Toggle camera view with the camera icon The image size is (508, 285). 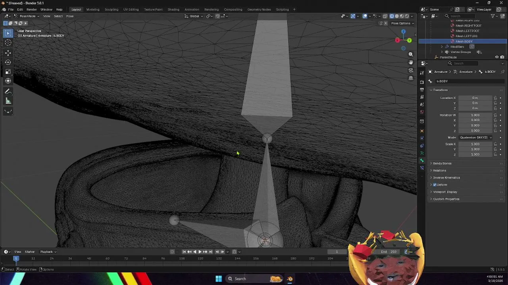coord(411,70)
